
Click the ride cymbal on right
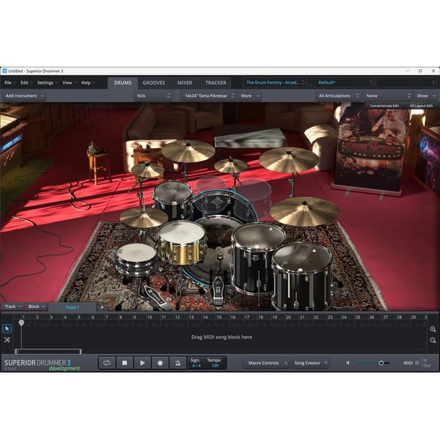(305, 211)
